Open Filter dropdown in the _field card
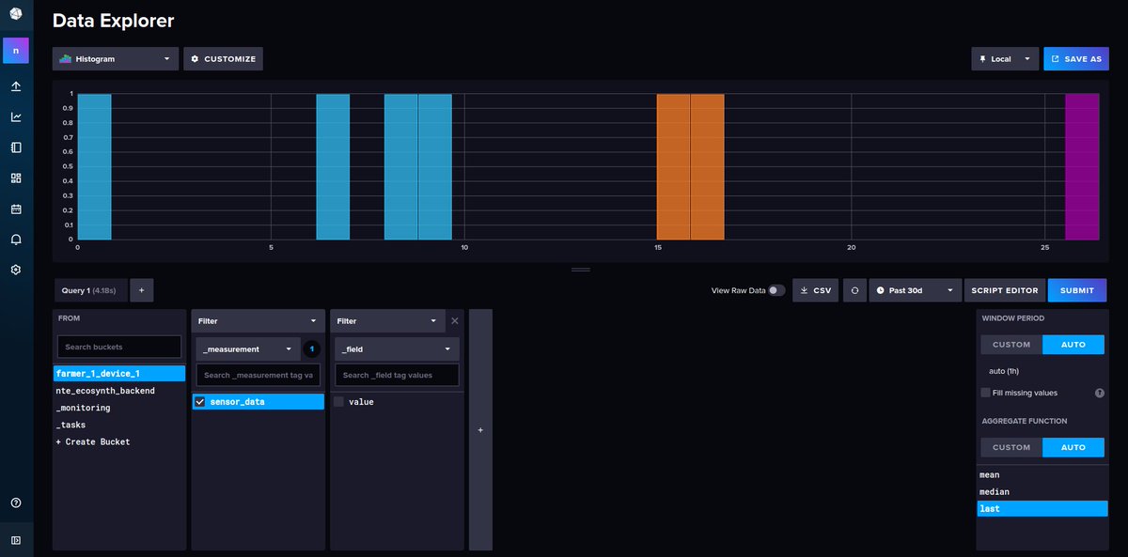Screen dimensions: 1128x557 click(386, 321)
